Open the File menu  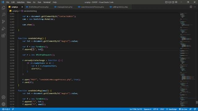pyautogui.click(x=7, y=2)
